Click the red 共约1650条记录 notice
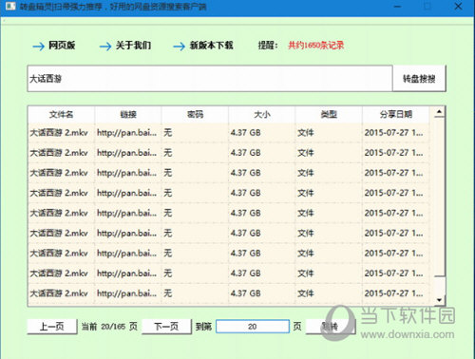This screenshot has height=359, width=475. [315, 46]
